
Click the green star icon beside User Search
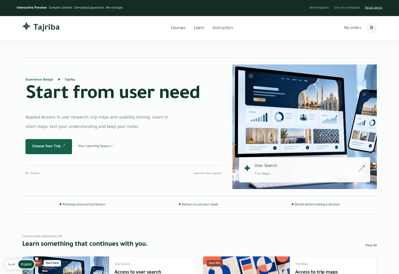tap(247, 168)
